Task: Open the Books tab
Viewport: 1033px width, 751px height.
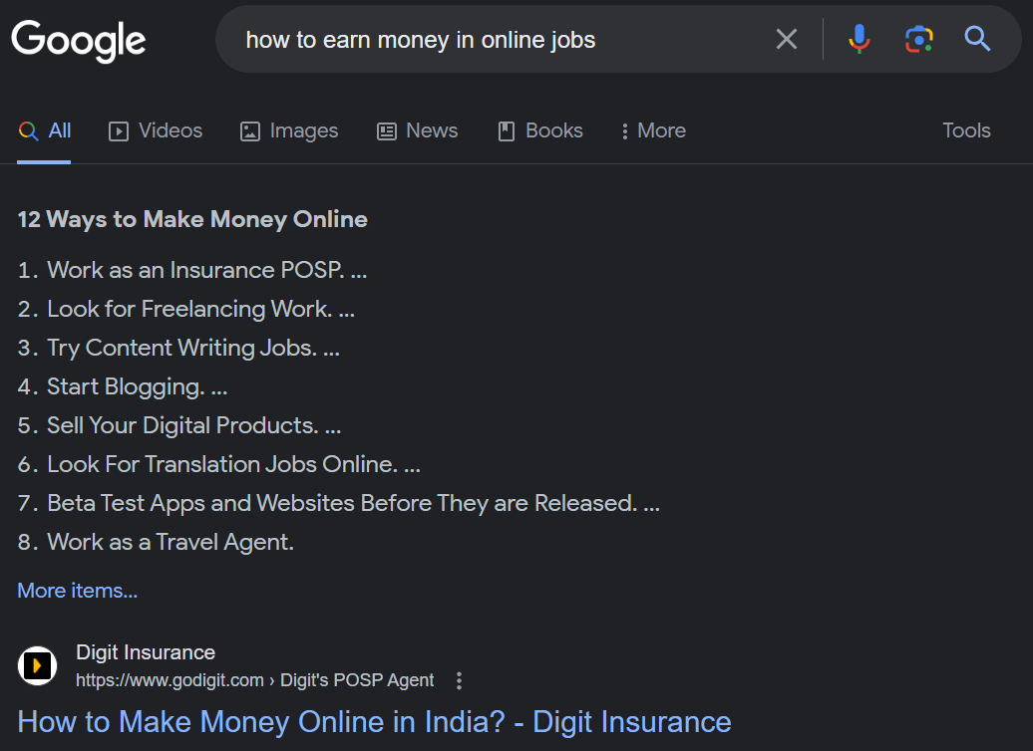Action: [x=540, y=131]
